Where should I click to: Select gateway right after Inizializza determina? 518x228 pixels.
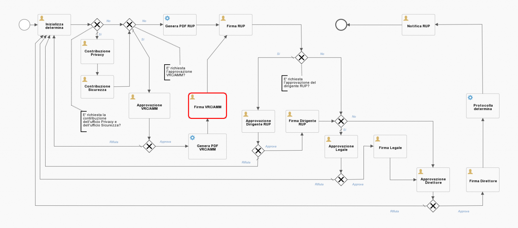click(97, 25)
